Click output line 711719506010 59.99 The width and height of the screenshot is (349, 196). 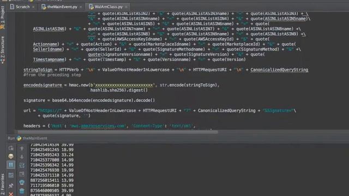(52, 186)
